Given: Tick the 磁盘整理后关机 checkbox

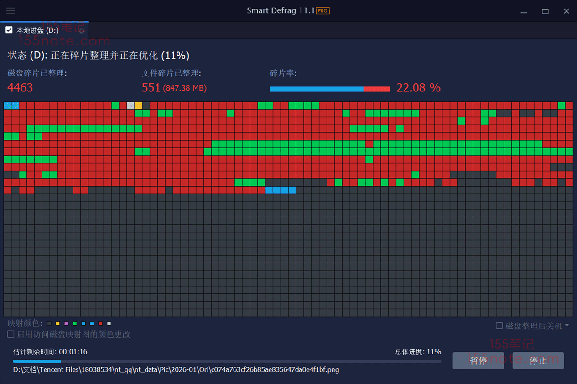Looking at the screenshot, I should point(499,326).
